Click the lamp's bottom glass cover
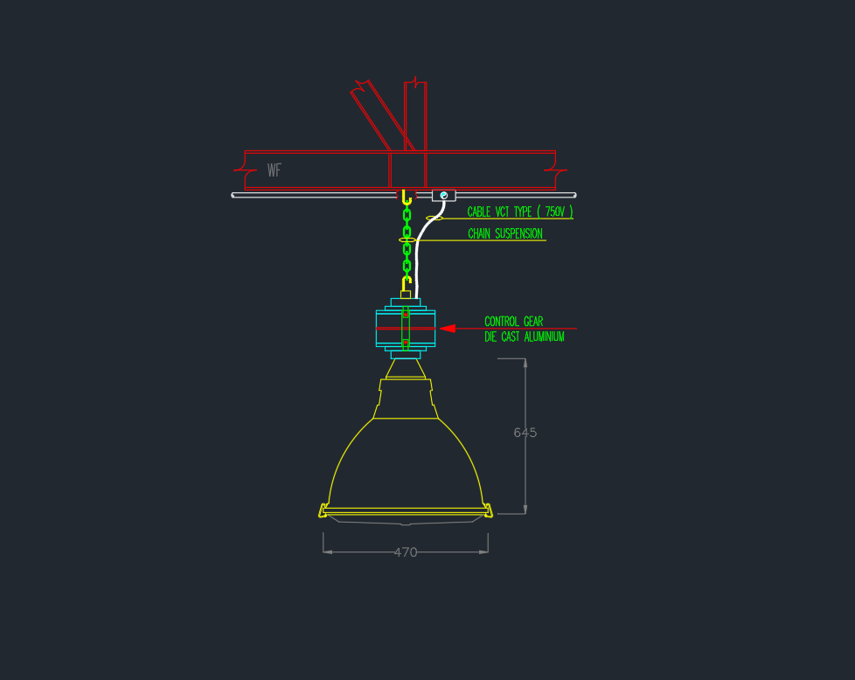 pyautogui.click(x=406, y=519)
